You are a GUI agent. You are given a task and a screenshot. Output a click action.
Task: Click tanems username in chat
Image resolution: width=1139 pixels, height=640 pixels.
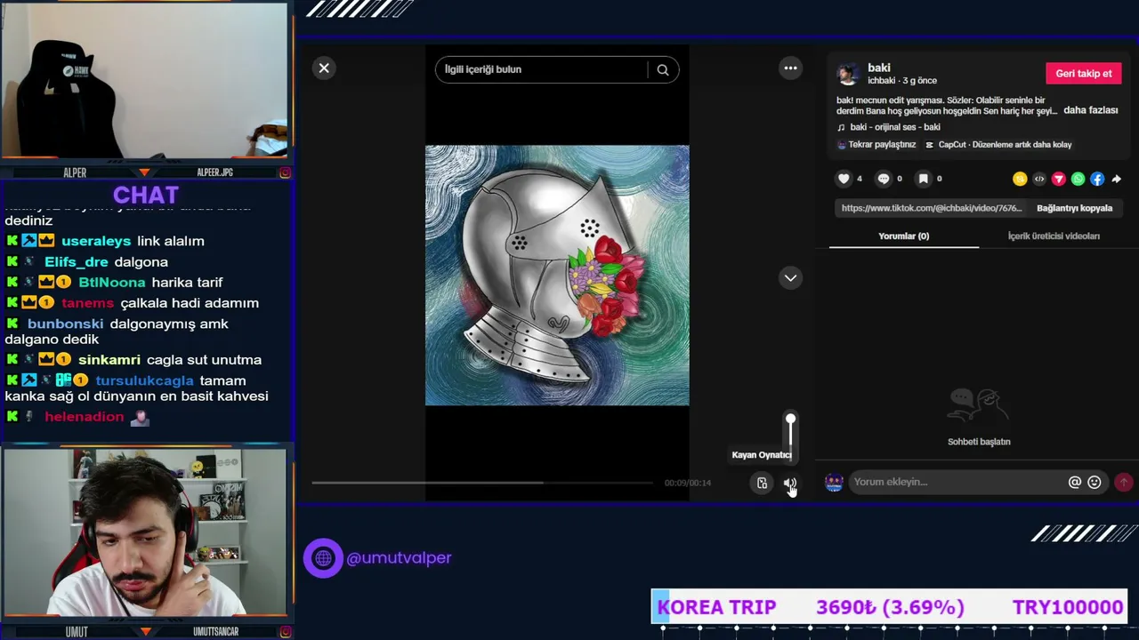click(x=88, y=303)
